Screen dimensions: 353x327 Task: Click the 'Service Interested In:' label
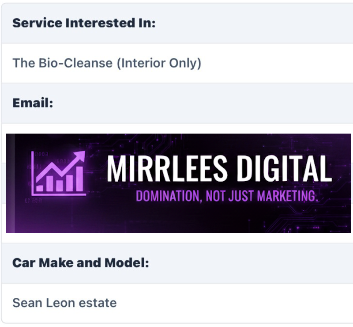84,23
